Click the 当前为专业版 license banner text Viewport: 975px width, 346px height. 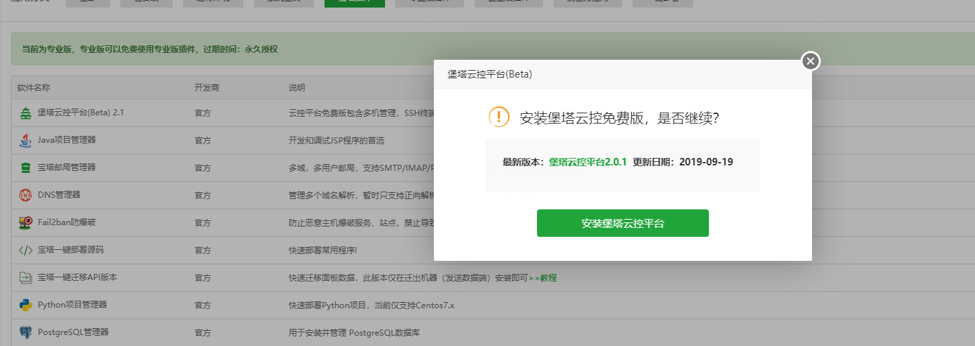(150, 49)
